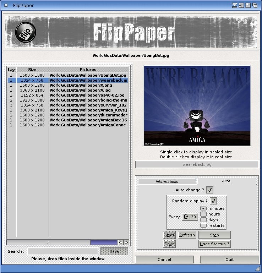Select the hours interval option
Viewport: 262px width, 273px height.
point(203,214)
